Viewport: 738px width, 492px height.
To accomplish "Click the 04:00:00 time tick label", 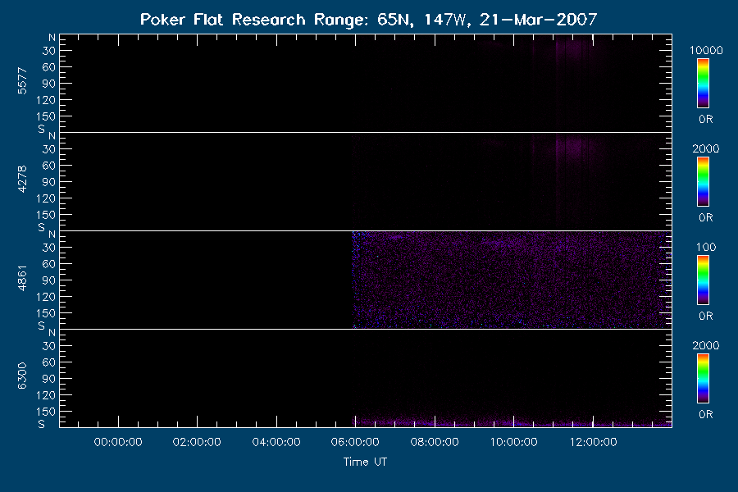I will 276,442.
